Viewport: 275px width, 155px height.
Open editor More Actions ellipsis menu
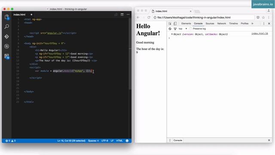coord(128,15)
